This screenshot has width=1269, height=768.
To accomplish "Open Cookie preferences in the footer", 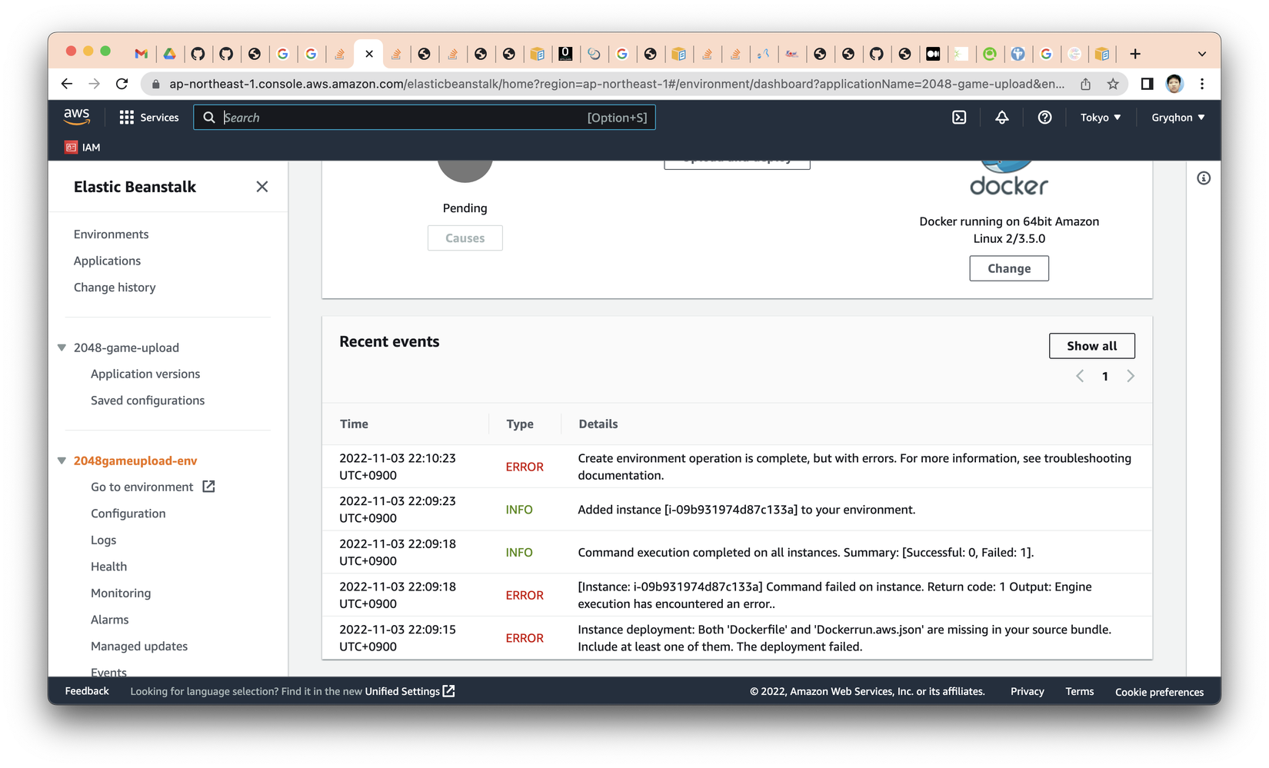I will [1160, 692].
